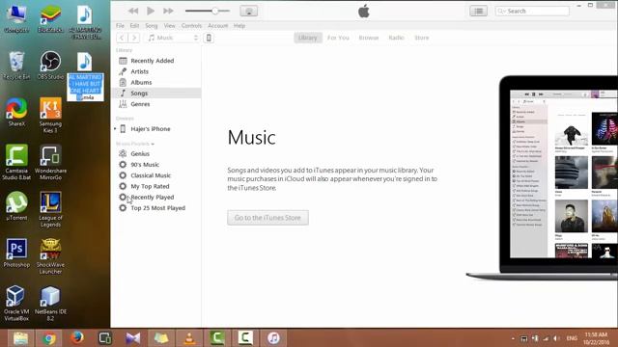
Task: Switch to the Browse tab
Action: click(369, 38)
